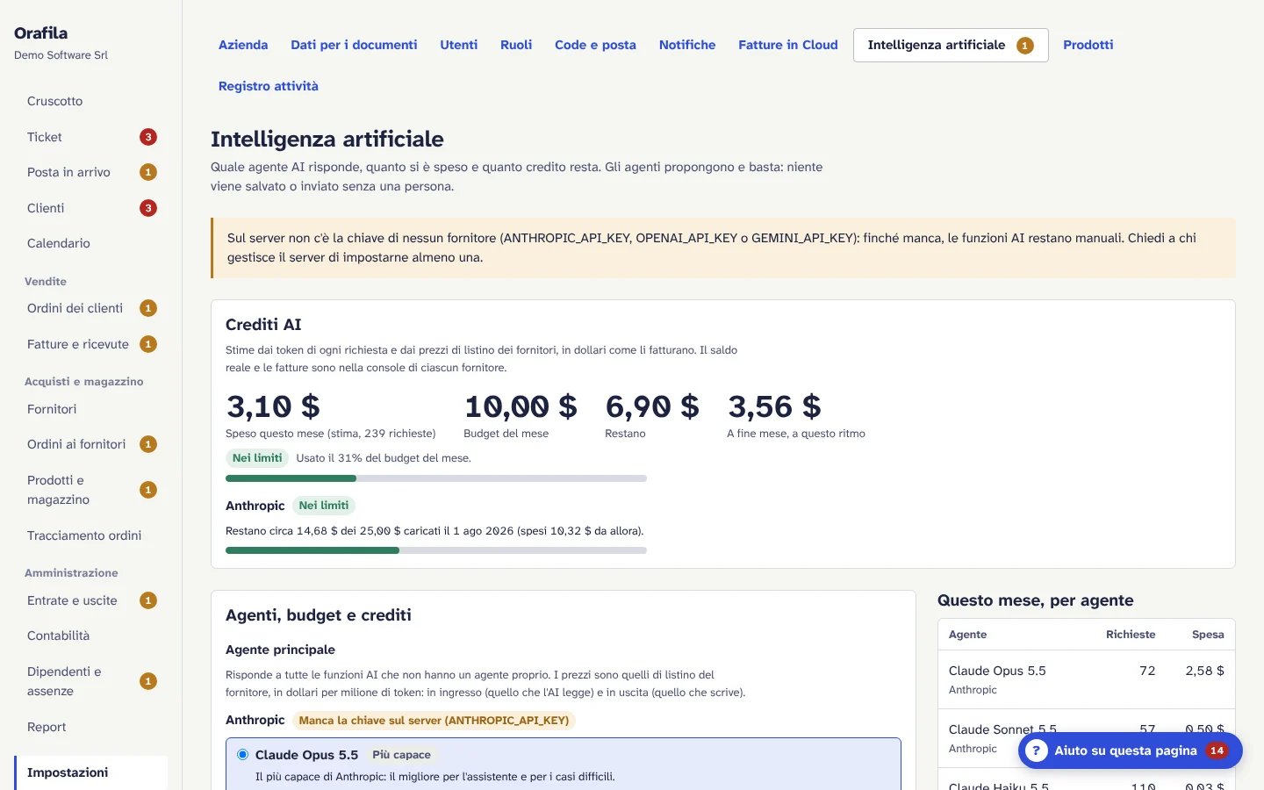The height and width of the screenshot is (790, 1264).
Task: Open the Registro attività tab
Action: (x=269, y=86)
